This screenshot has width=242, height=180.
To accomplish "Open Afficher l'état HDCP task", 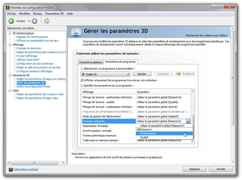I will point(28,60).
